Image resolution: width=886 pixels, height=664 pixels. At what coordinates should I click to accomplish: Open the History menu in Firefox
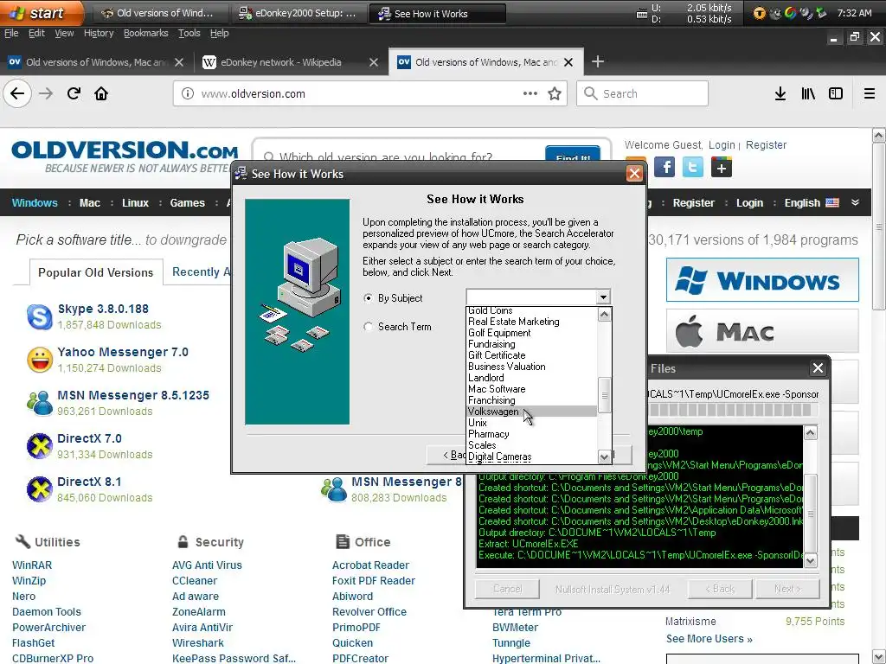coord(99,34)
